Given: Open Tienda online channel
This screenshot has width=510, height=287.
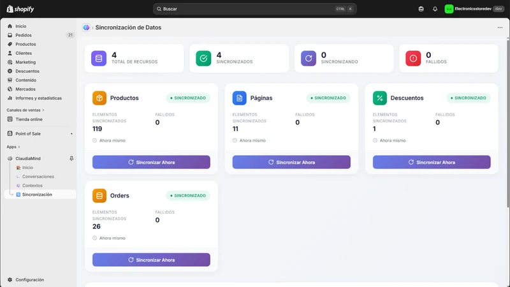Looking at the screenshot, I should tap(29, 119).
